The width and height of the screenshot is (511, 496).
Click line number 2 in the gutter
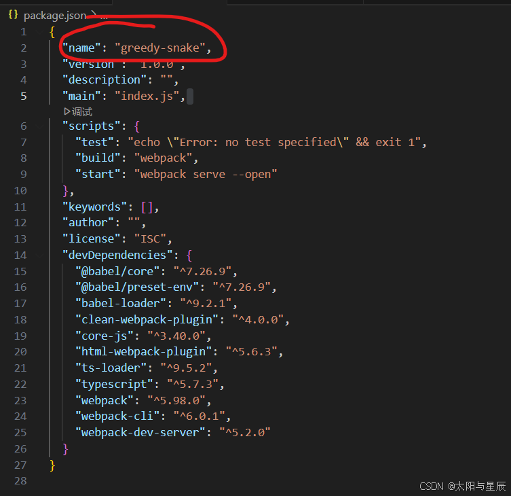[x=24, y=48]
